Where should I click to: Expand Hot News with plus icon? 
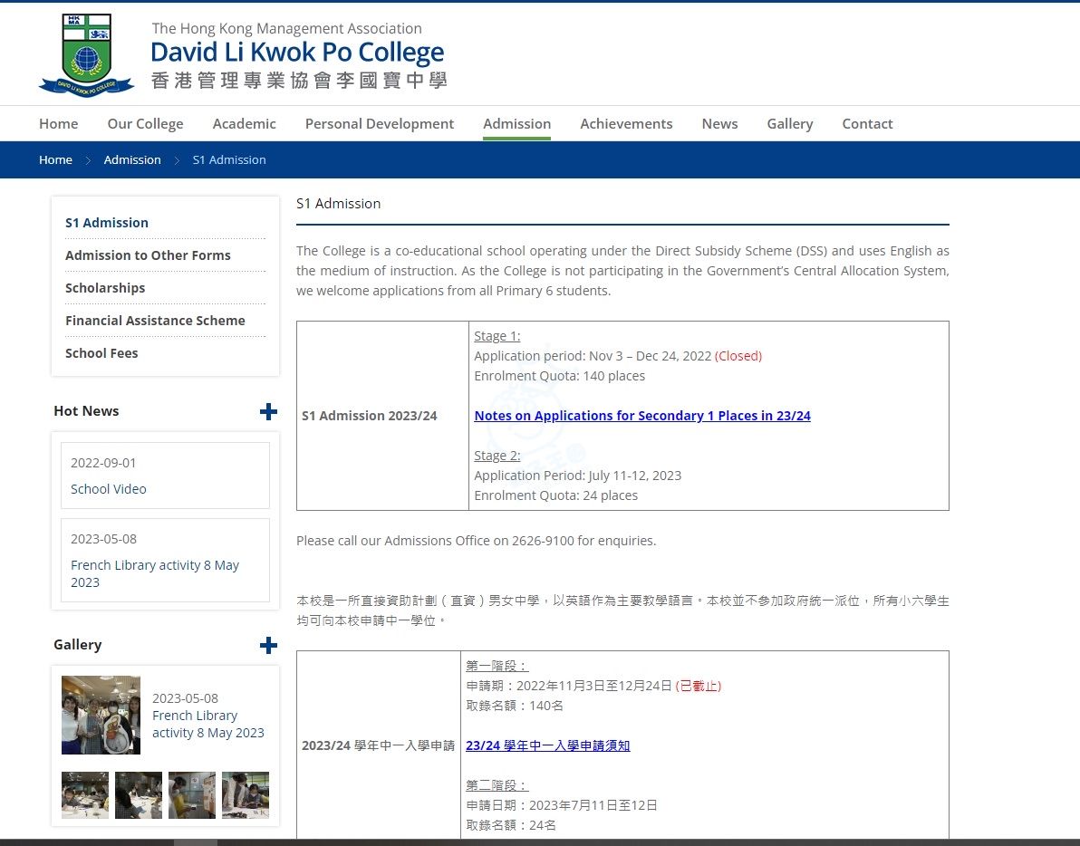tap(268, 411)
